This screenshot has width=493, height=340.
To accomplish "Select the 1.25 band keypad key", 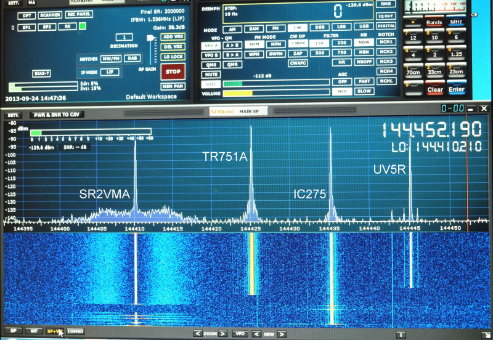I will click(456, 53).
